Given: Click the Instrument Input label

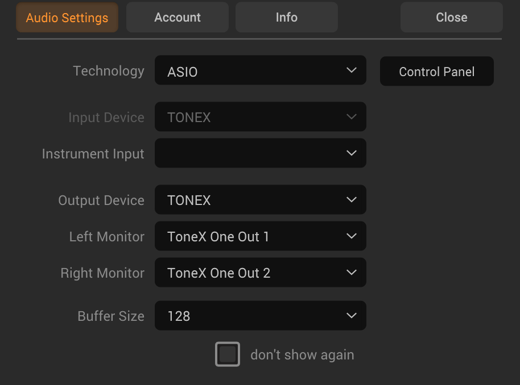Looking at the screenshot, I should tap(93, 154).
